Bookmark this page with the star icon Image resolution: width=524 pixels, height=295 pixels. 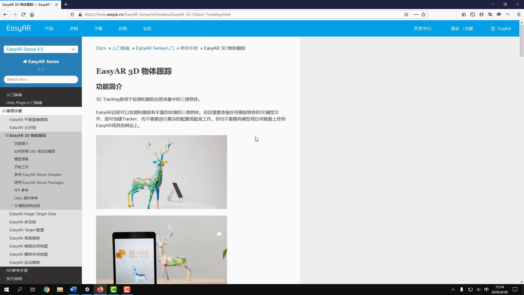(x=423, y=14)
